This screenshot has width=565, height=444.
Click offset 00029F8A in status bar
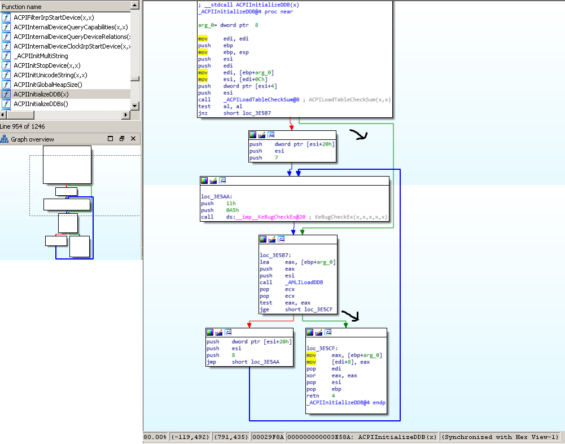click(x=268, y=437)
